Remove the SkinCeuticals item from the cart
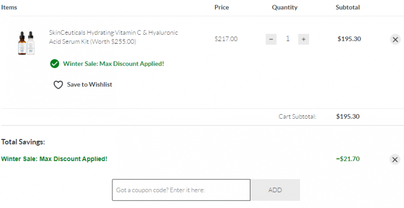Image resolution: width=404 pixels, height=208 pixels. (x=395, y=39)
